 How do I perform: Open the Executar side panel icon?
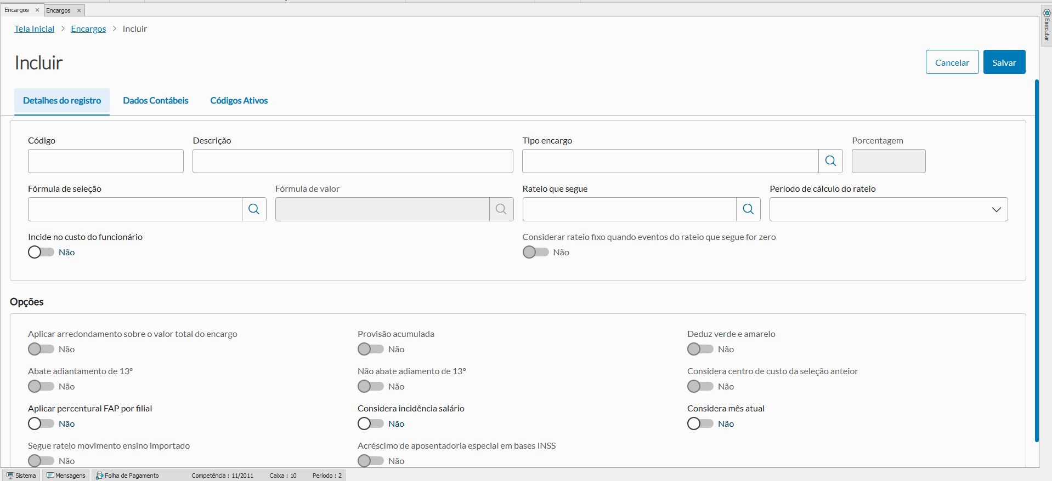click(x=1047, y=13)
